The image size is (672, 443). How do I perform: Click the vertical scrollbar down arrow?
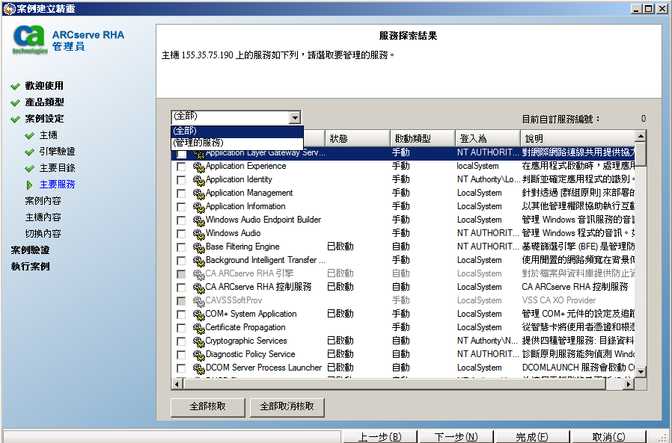tap(641, 372)
